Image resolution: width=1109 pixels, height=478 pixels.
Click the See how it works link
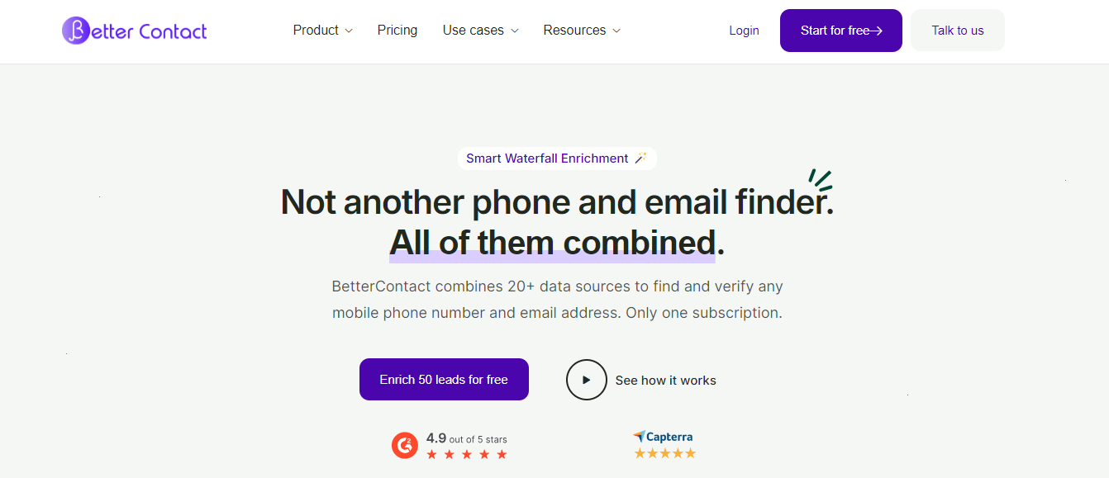pyautogui.click(x=665, y=381)
